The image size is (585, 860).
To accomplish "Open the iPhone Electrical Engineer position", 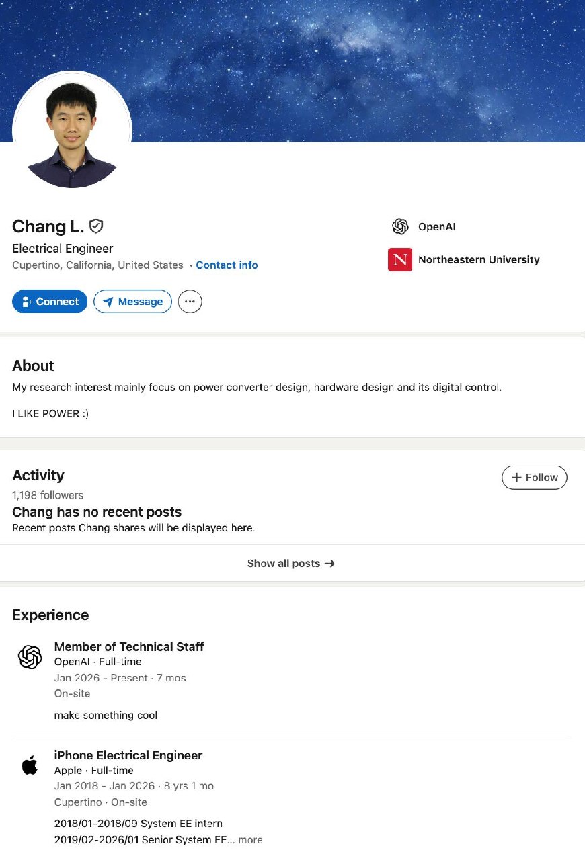I will click(x=128, y=755).
